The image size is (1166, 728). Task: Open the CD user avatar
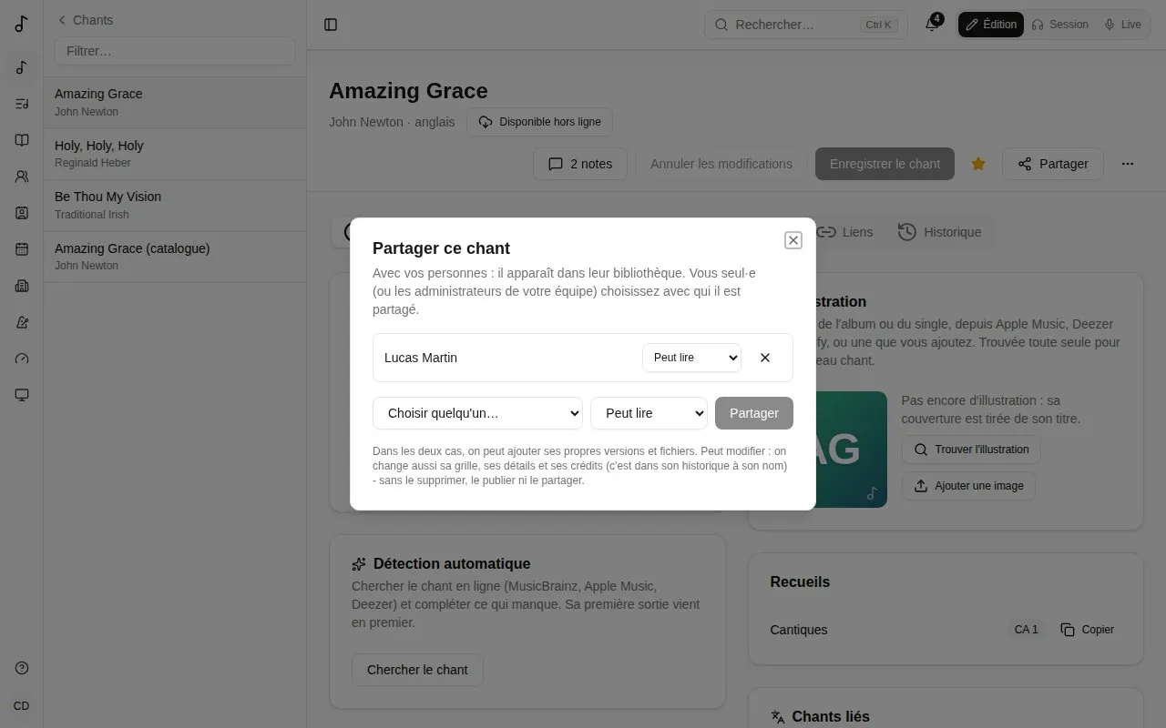(x=22, y=706)
